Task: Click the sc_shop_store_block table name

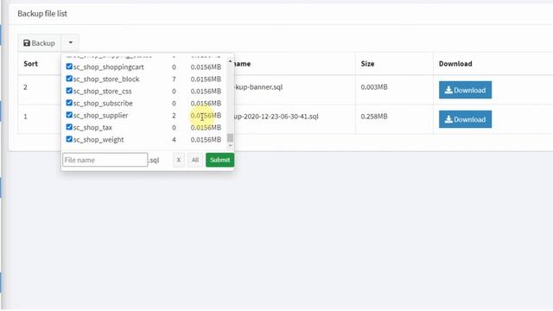Action: (106, 79)
